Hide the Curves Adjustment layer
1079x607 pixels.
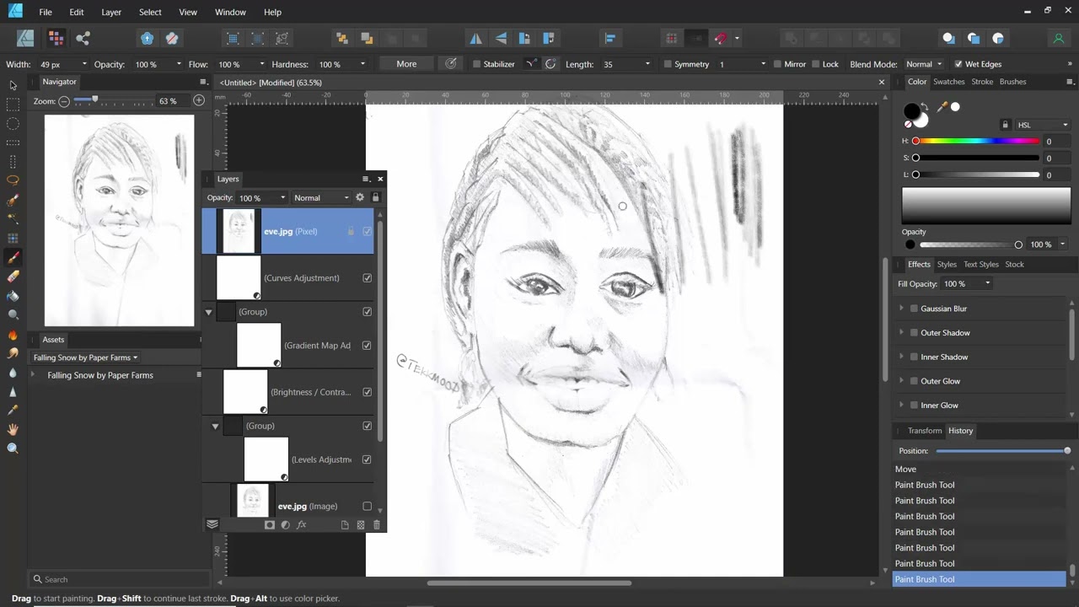(367, 277)
